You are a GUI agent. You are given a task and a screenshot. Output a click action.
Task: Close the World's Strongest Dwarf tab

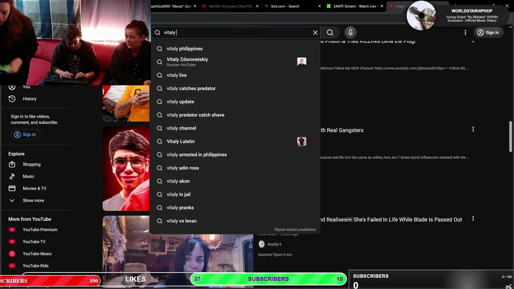point(257,6)
